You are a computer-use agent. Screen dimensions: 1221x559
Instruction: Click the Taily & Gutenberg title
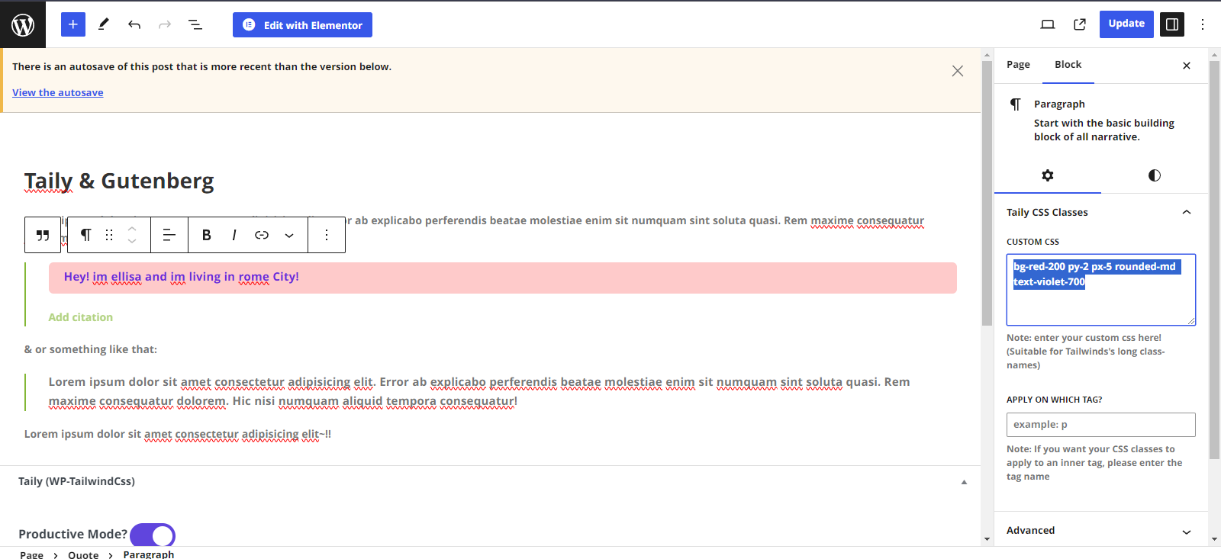click(x=119, y=181)
